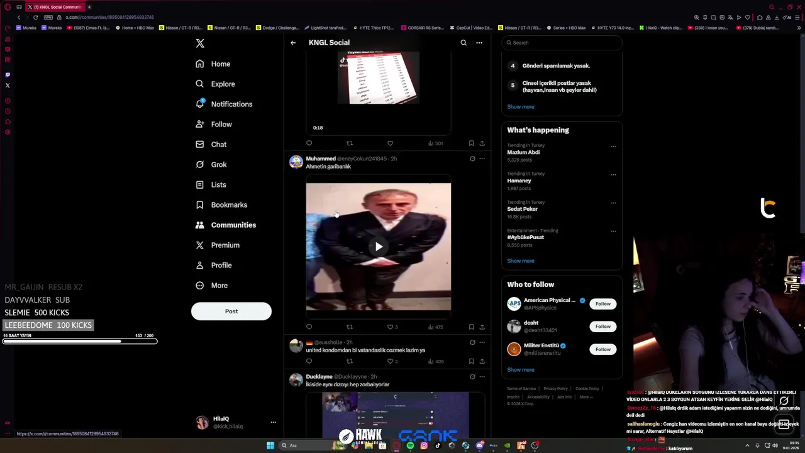Like Muhammed's post with 3 likes
Viewport: 805px width, 453px height.
[x=392, y=327]
